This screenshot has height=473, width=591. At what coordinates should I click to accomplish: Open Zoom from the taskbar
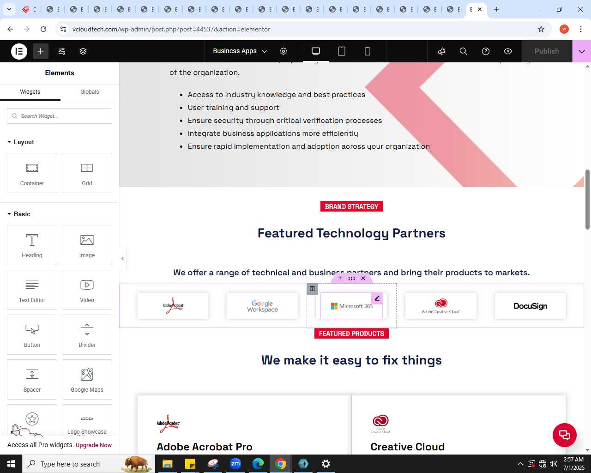click(x=235, y=464)
